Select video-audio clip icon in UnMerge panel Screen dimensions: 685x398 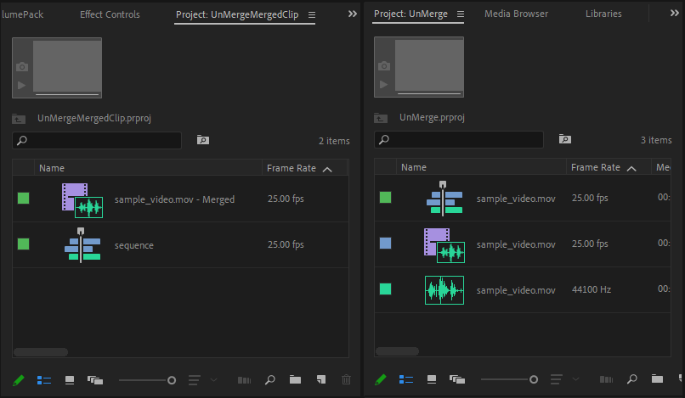click(x=444, y=245)
